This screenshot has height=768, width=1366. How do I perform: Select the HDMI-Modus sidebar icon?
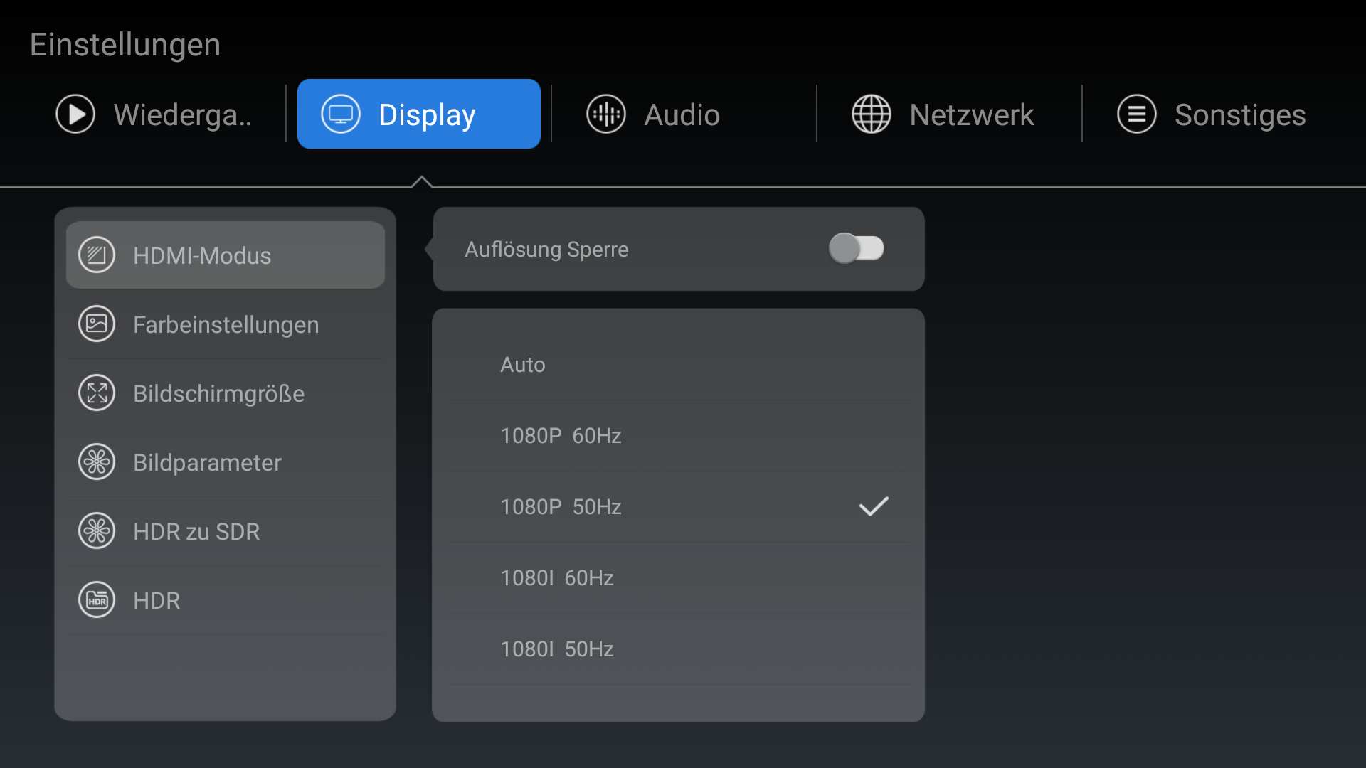pos(97,255)
